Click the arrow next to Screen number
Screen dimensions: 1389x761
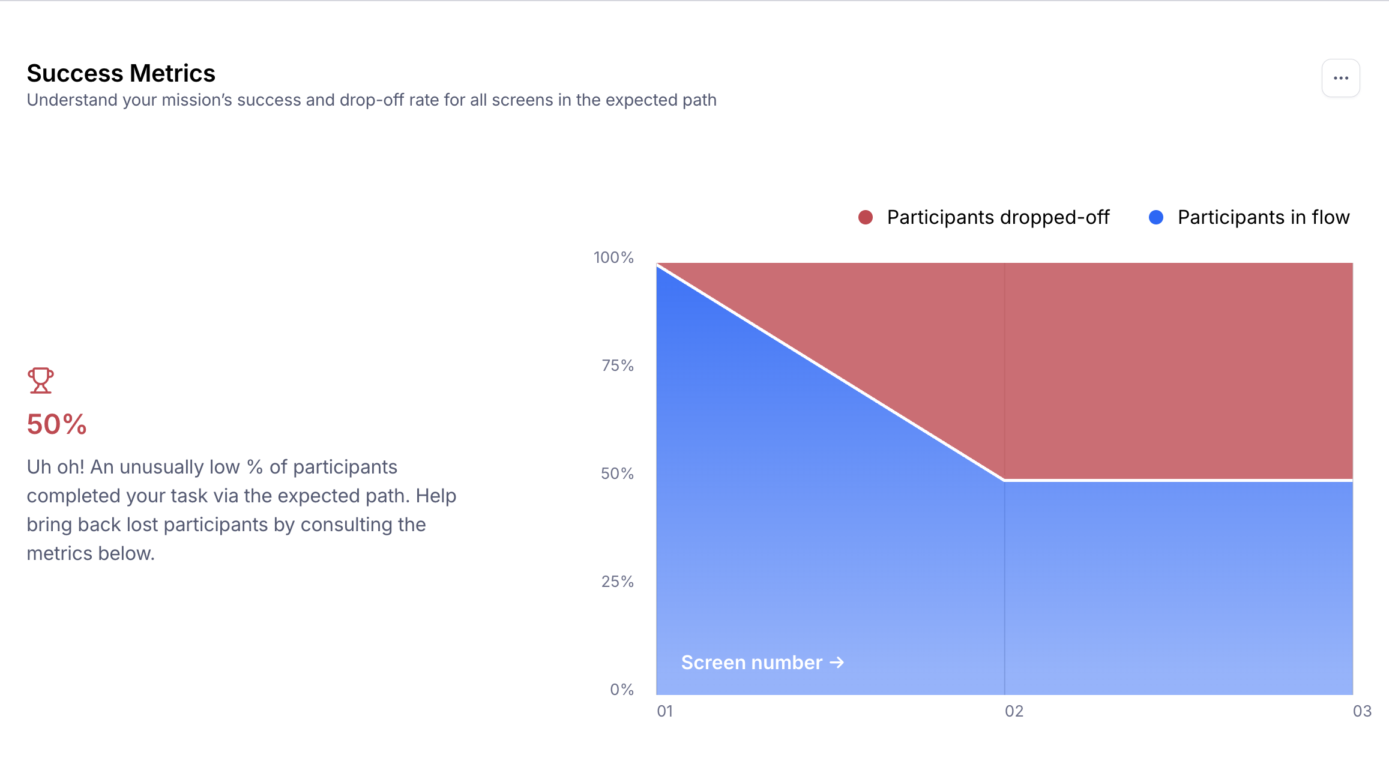coord(837,663)
